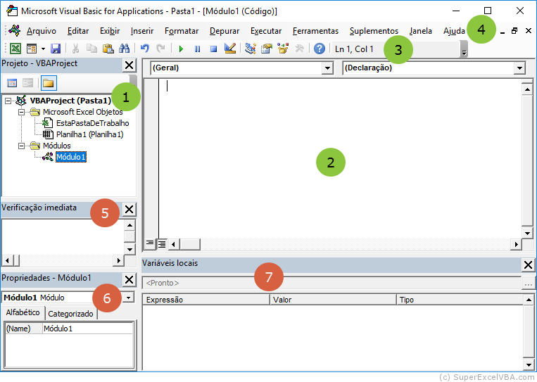Click the View Microsoft Excel toolbar icon
Image resolution: width=537 pixels, height=382 pixels.
tap(15, 49)
